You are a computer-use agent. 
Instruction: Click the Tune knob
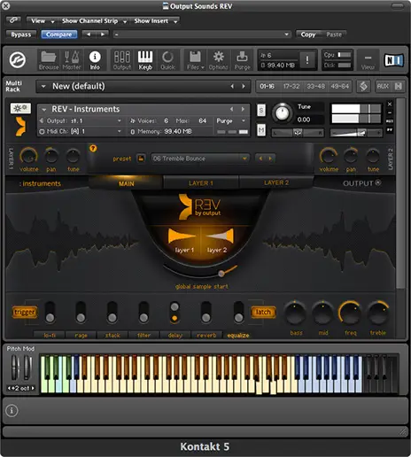click(x=282, y=112)
